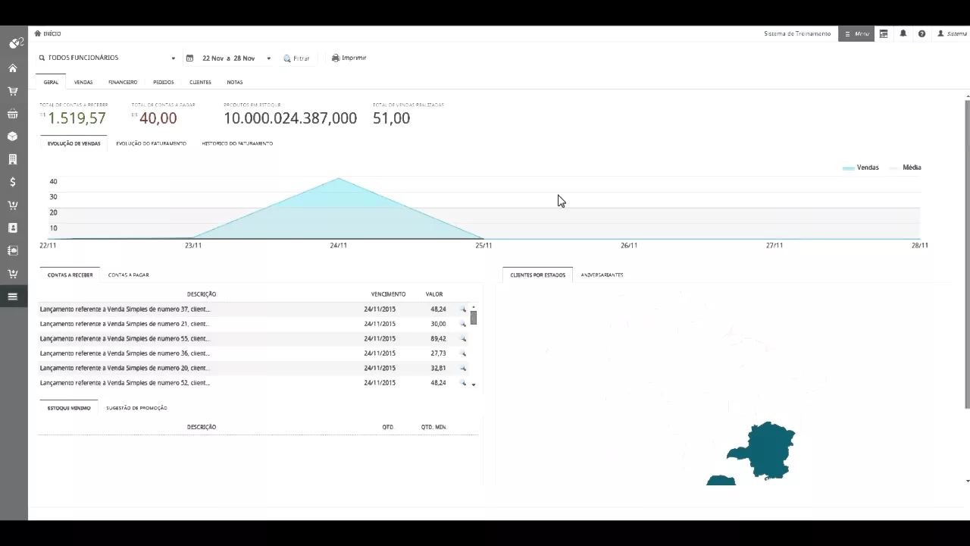Open the product box sidebar icon
Screen dimensions: 970x546
13,136
